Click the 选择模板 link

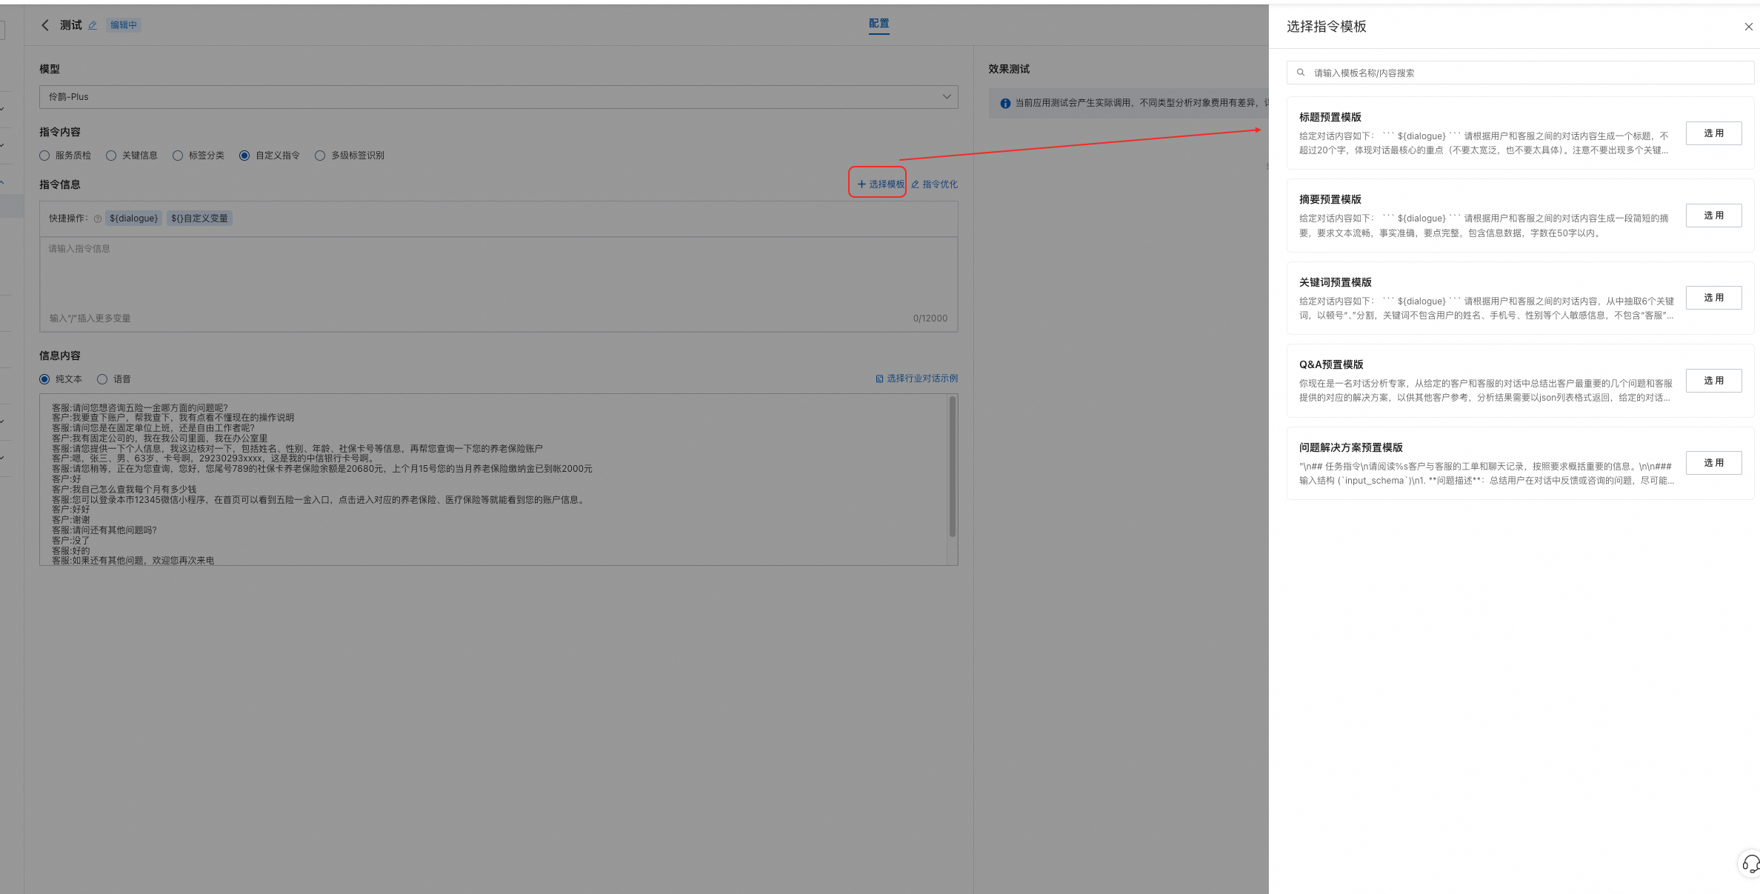[881, 184]
